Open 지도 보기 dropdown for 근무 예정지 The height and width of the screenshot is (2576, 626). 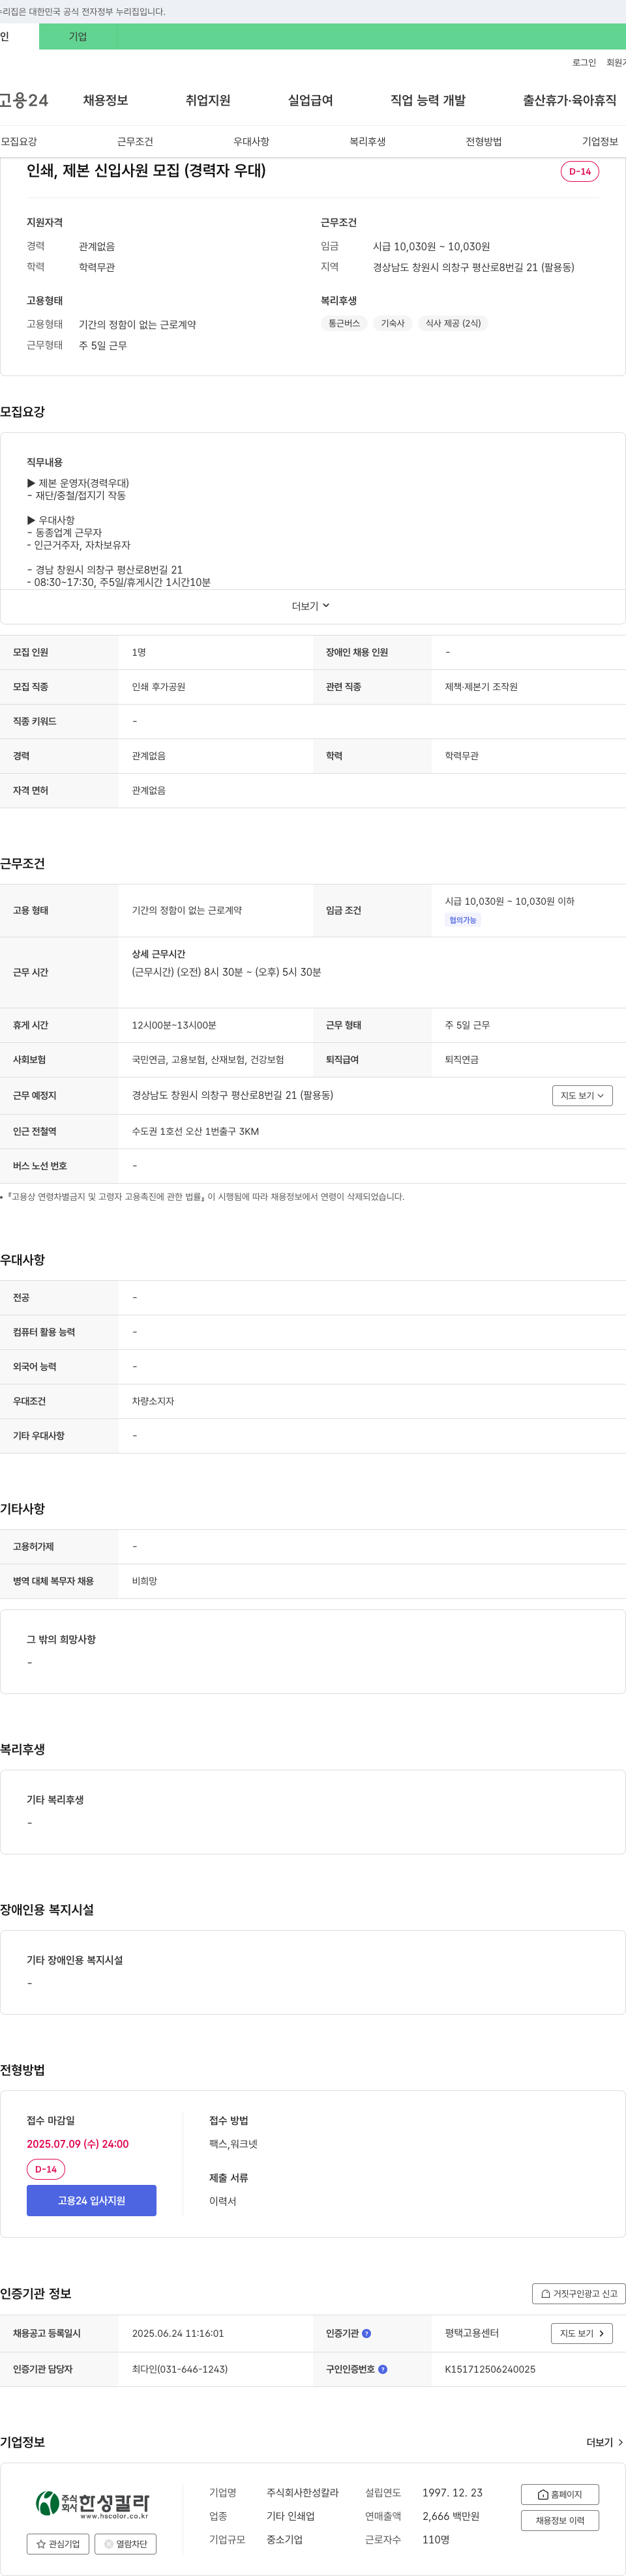[582, 1095]
